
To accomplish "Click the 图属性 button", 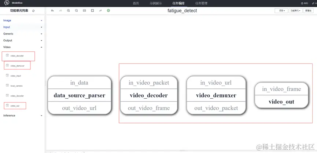I will point(308,11).
